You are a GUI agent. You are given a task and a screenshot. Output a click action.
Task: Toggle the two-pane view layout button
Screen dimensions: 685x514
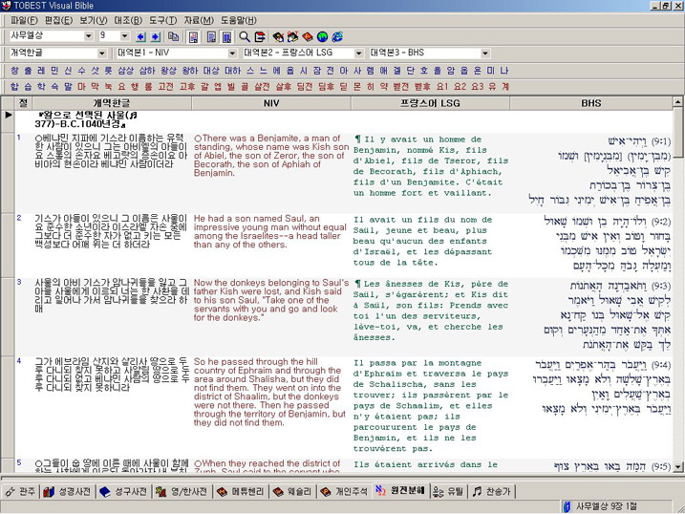pos(211,37)
